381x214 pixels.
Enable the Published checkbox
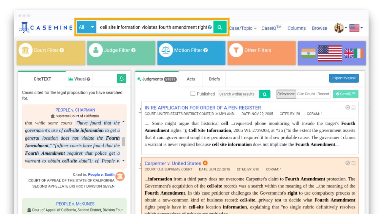(x=193, y=94)
